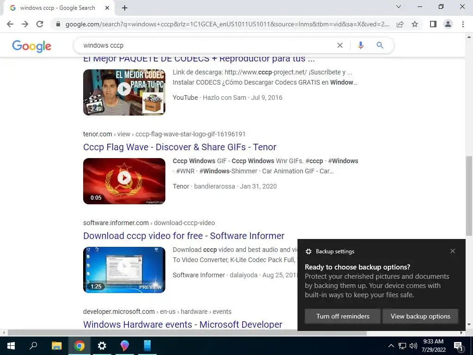
Task: Click the vertical page scrollbar thumb
Action: pos(469,196)
